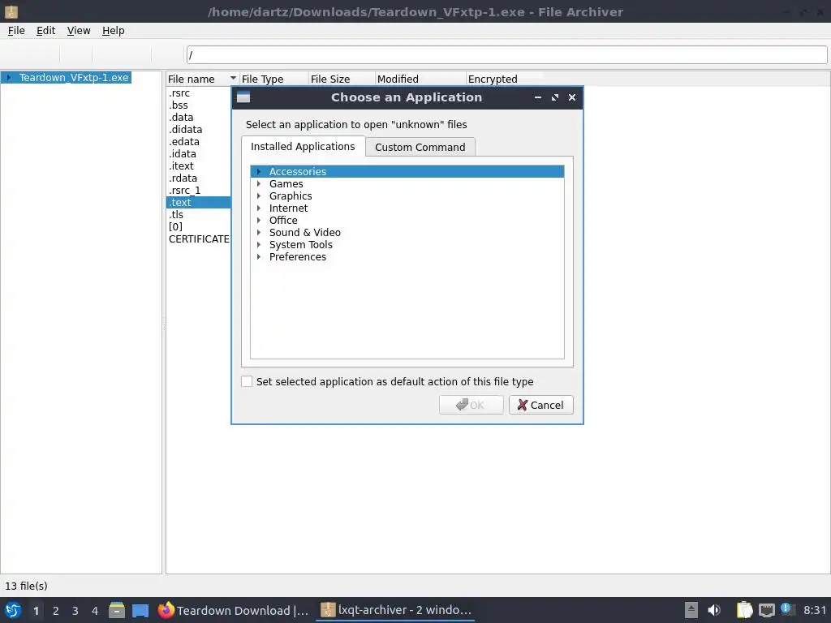This screenshot has width=831, height=623.
Task: Select the .rsrc file entry
Action: pyautogui.click(x=179, y=93)
